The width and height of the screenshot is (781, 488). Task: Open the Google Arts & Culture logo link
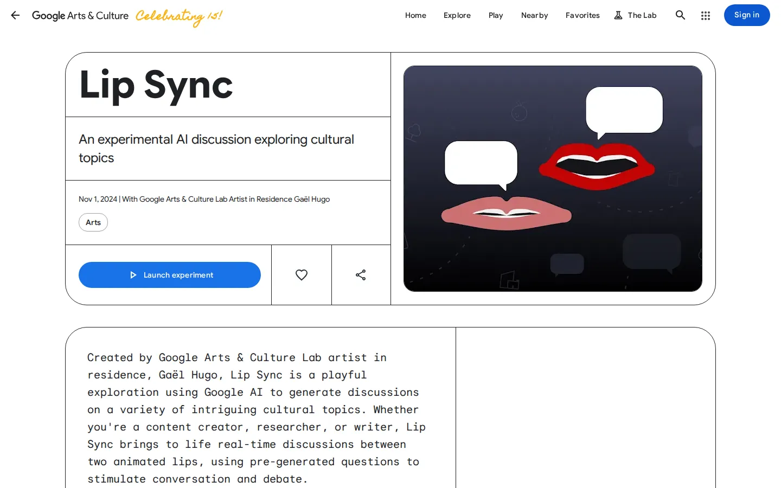(80, 16)
